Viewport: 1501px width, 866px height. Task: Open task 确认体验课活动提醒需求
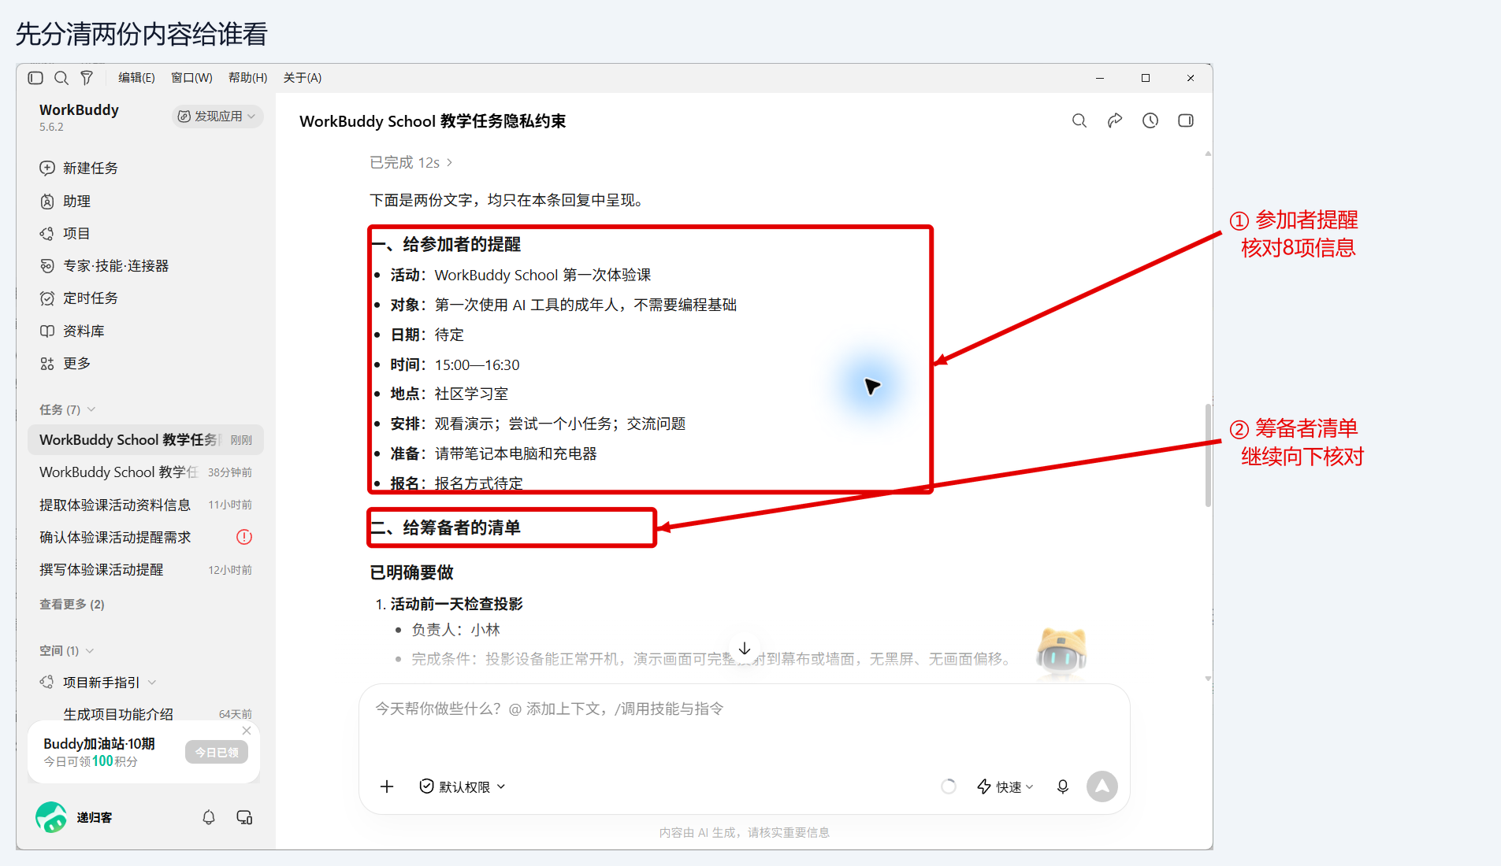pos(146,537)
